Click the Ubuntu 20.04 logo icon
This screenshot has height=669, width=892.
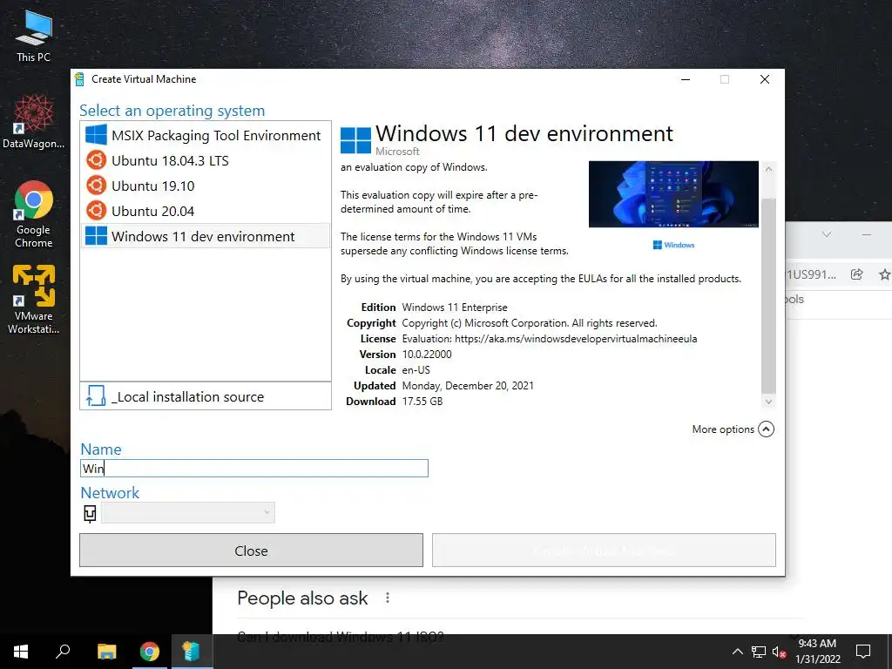[96, 211]
